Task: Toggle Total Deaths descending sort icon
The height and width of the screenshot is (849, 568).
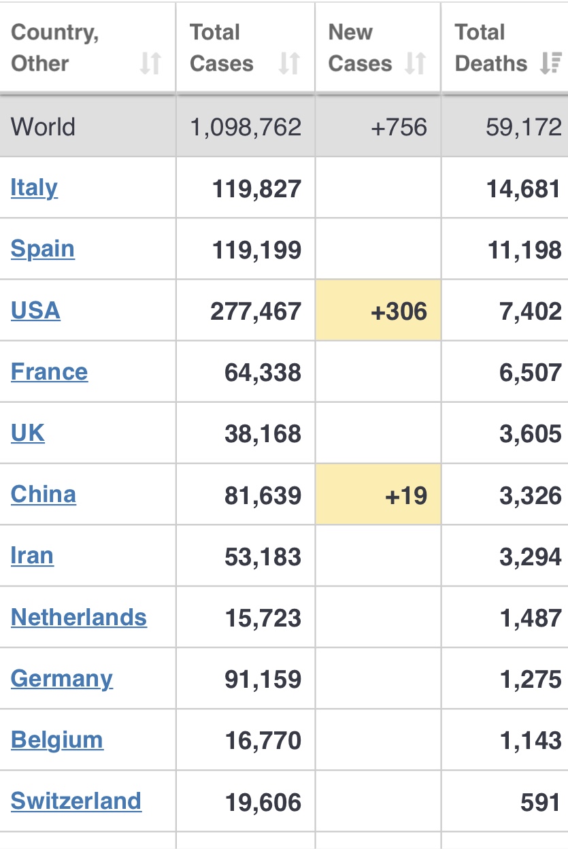Action: tap(550, 64)
